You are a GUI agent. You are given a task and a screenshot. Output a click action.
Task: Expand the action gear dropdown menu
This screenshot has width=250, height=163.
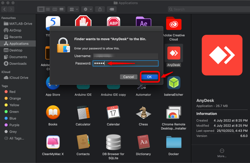[x=87, y=9]
